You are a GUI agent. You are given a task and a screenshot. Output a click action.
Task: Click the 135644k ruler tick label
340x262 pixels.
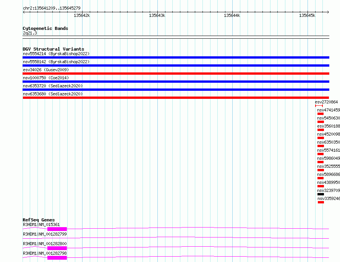[x=232, y=15]
